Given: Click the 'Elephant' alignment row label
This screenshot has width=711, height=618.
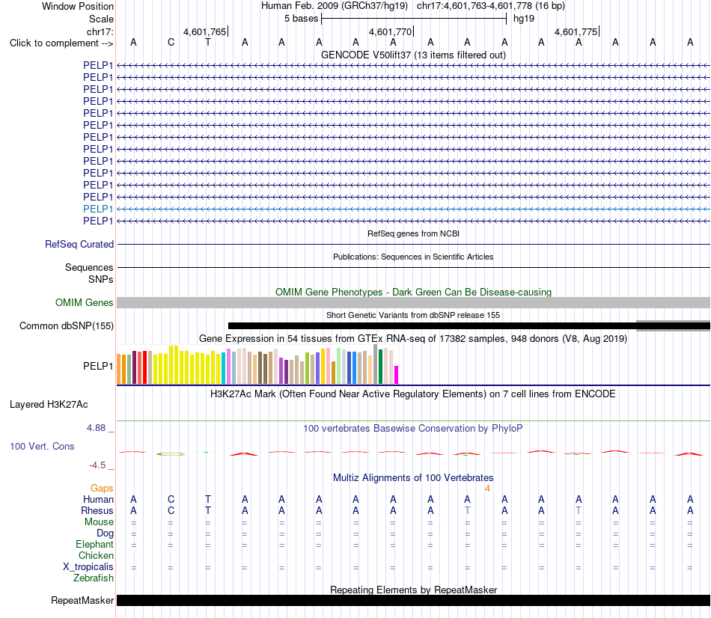Looking at the screenshot, I should 94,544.
